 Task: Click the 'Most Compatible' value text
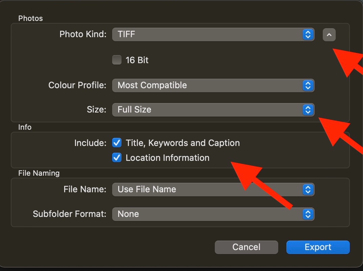click(152, 85)
